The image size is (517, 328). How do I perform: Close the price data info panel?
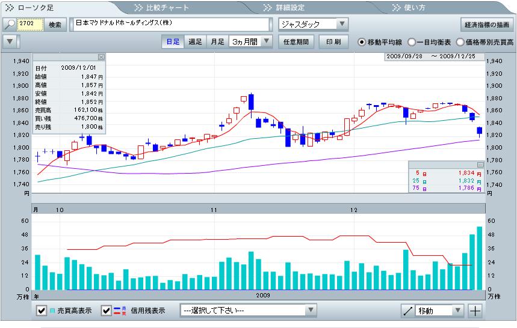101,57
